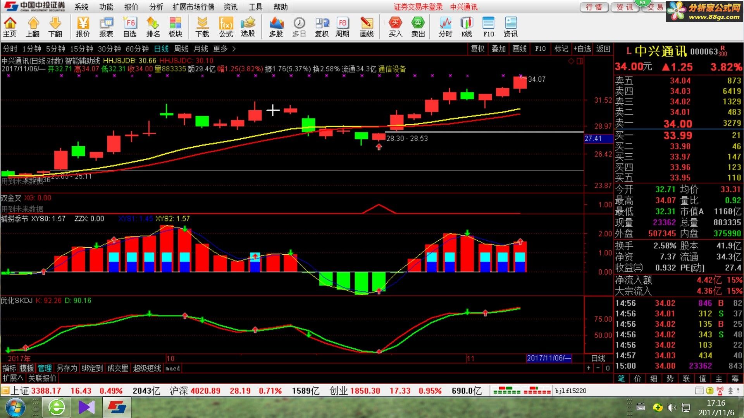Viewport: 744px width, 418px height.
Task: Click 另存为 save-as tab
Action: click(x=67, y=368)
